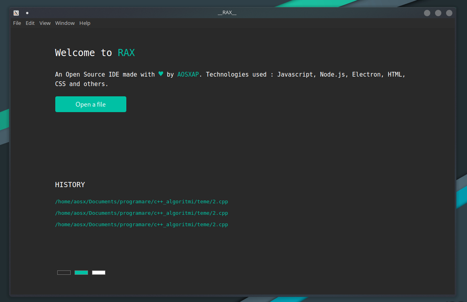Open the File menu
This screenshot has height=302, width=467.
pos(17,23)
